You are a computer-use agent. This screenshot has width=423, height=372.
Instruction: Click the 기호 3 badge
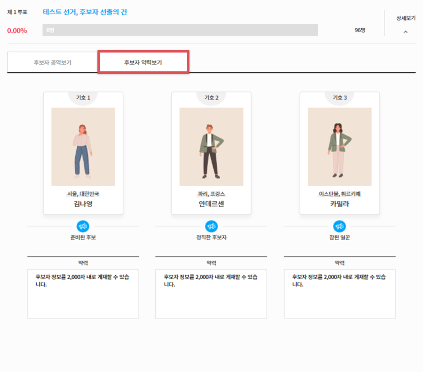click(339, 98)
